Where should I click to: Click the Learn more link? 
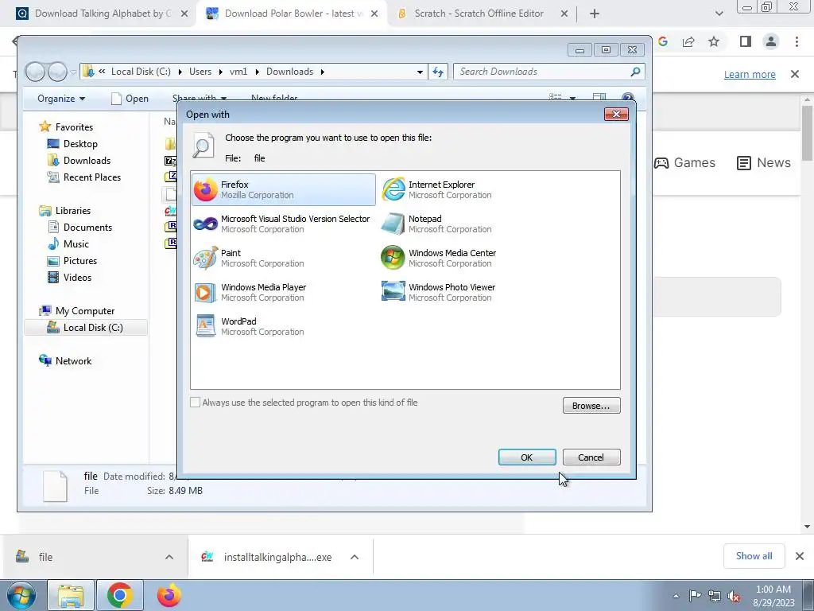pos(750,74)
